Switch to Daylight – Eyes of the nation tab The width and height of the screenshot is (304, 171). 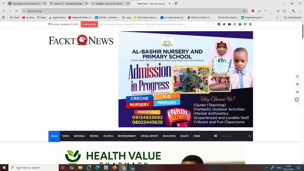pos(110,4)
